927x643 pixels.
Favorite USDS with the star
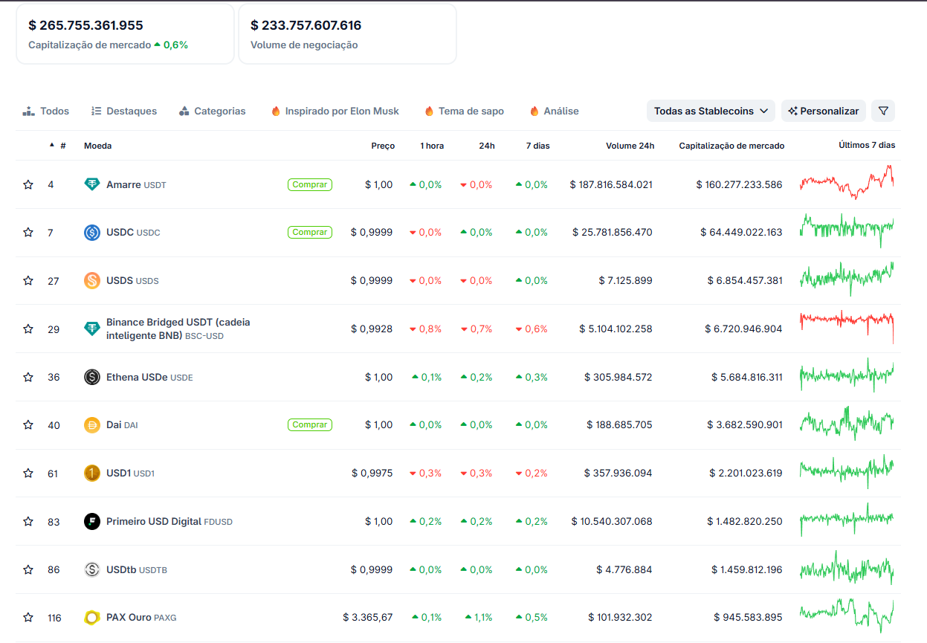[28, 281]
